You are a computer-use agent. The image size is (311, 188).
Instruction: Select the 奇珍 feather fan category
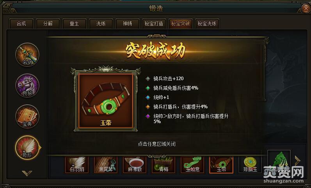coord(27,147)
